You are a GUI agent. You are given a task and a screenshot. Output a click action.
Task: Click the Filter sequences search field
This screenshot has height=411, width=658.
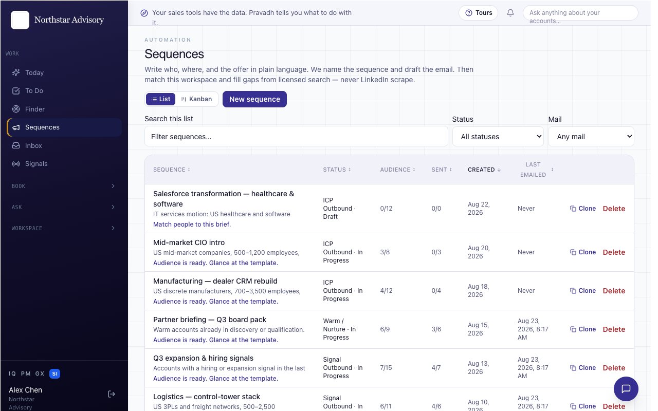(296, 137)
